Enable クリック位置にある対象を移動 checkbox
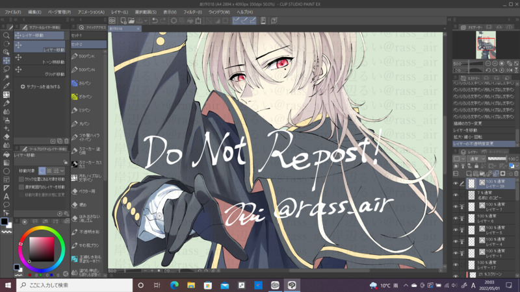The height and width of the screenshot is (292, 520). coord(21,179)
